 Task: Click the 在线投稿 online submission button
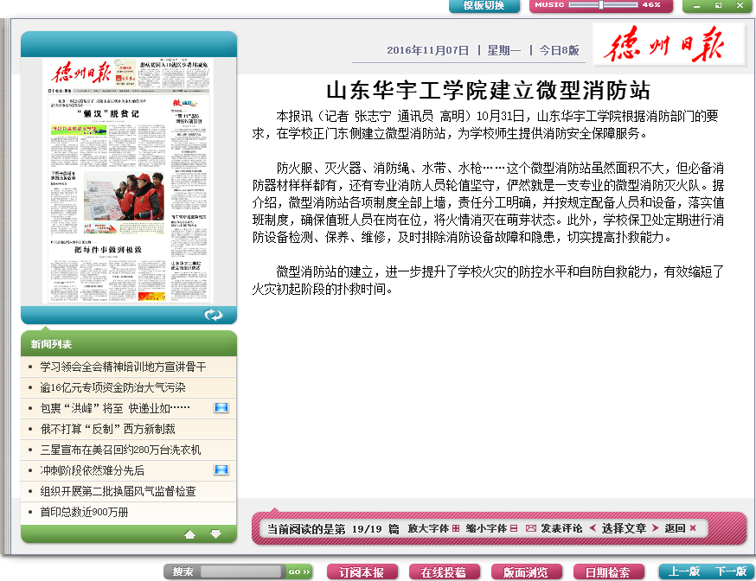444,571
